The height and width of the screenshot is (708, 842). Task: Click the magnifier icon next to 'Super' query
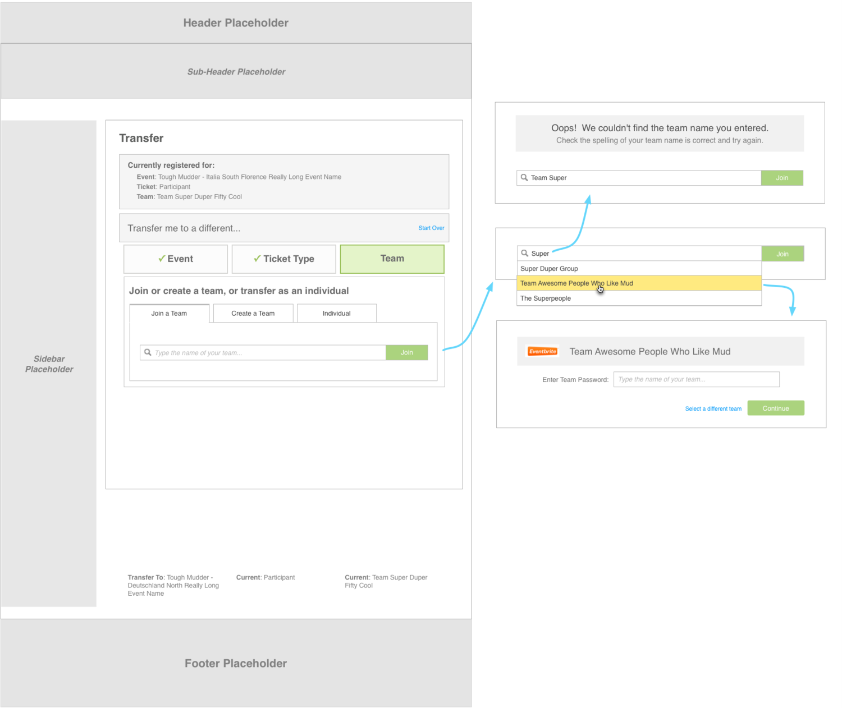click(x=524, y=253)
